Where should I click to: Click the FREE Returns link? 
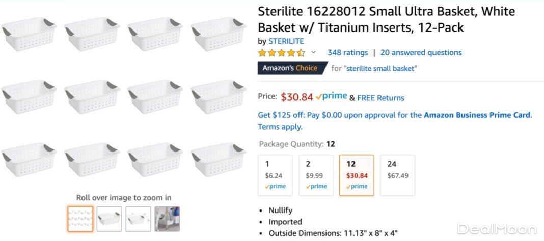point(380,98)
